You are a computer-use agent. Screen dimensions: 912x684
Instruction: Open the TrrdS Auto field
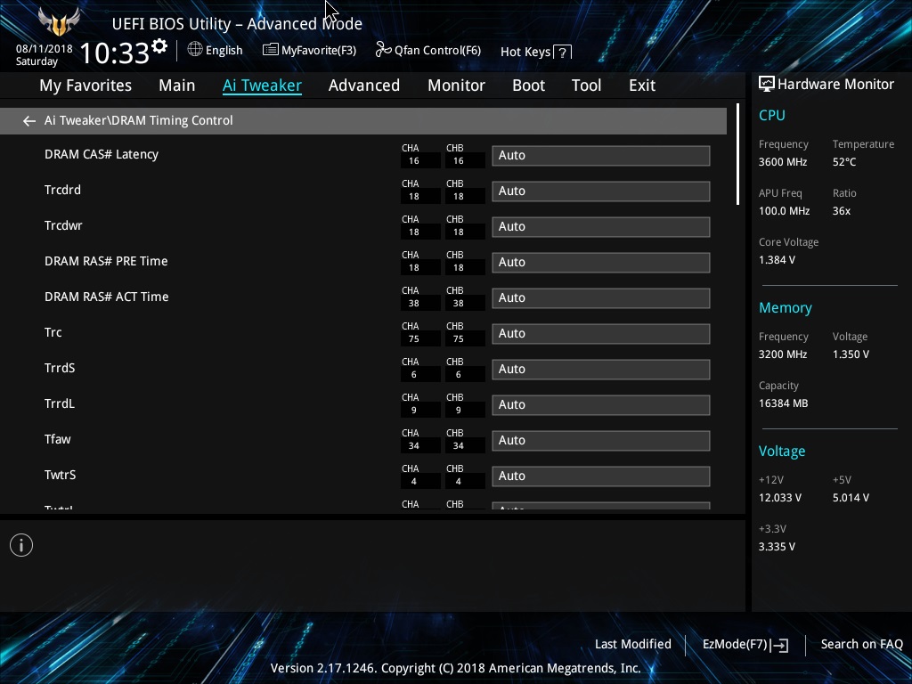(x=601, y=370)
